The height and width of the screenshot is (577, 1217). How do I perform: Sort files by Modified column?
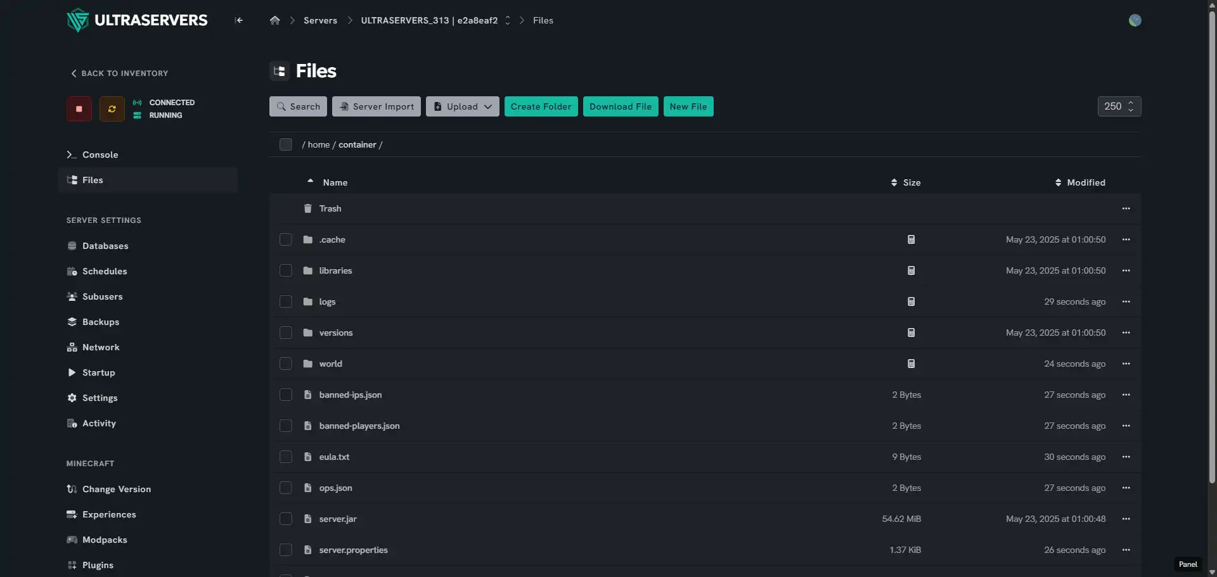(1080, 182)
